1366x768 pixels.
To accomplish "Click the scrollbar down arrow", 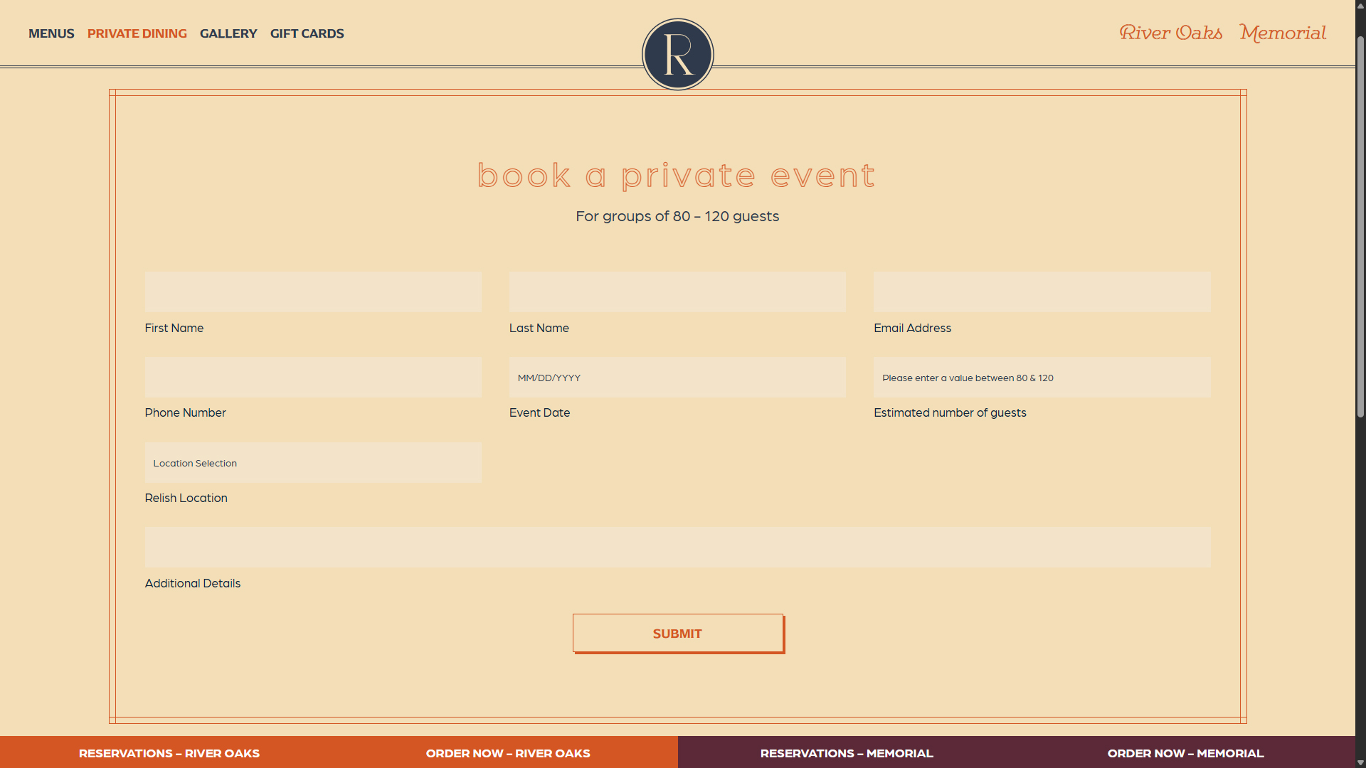I will click(x=1360, y=762).
